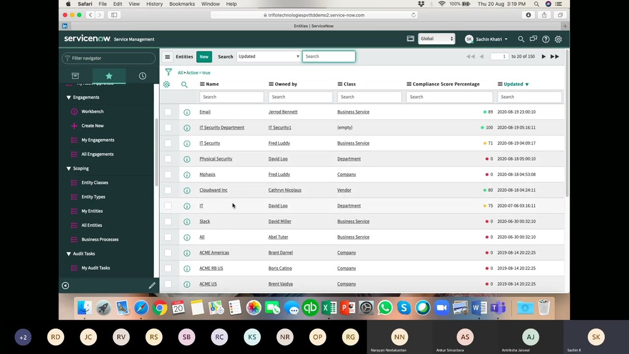Select the checkbox for the Email row
Screen dimensions: 629x354
pyautogui.click(x=168, y=112)
